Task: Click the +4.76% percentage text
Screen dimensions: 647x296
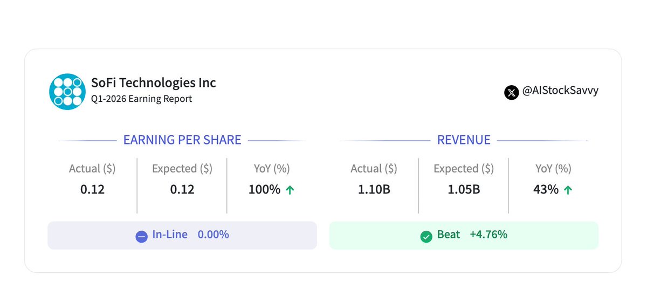Action: (487, 235)
